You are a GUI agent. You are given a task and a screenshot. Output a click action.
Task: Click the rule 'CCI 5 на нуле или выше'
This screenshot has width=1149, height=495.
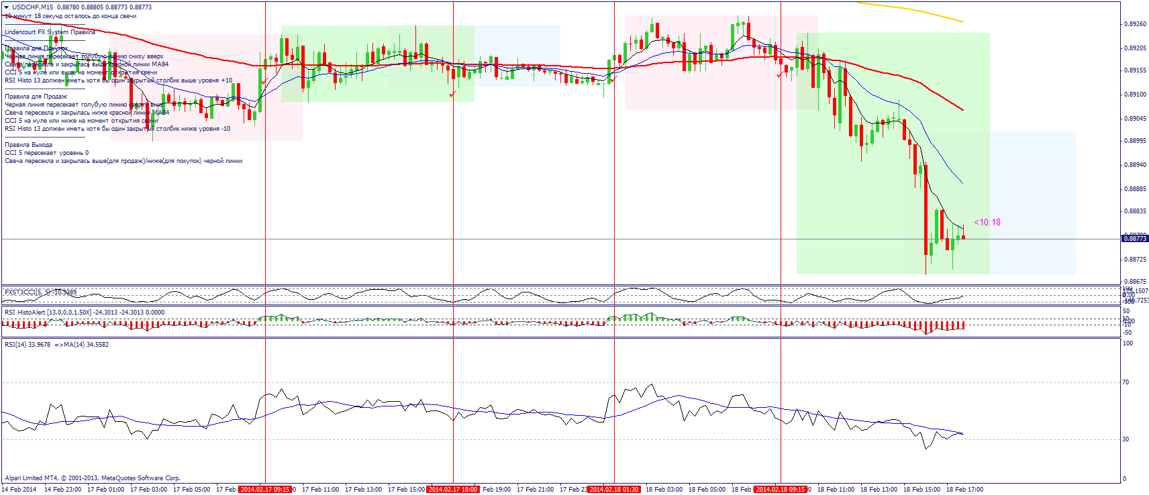click(x=81, y=72)
